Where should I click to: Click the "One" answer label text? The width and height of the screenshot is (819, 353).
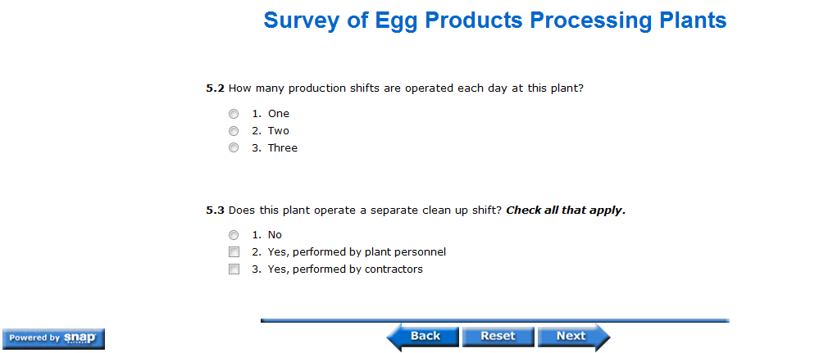pyautogui.click(x=278, y=114)
